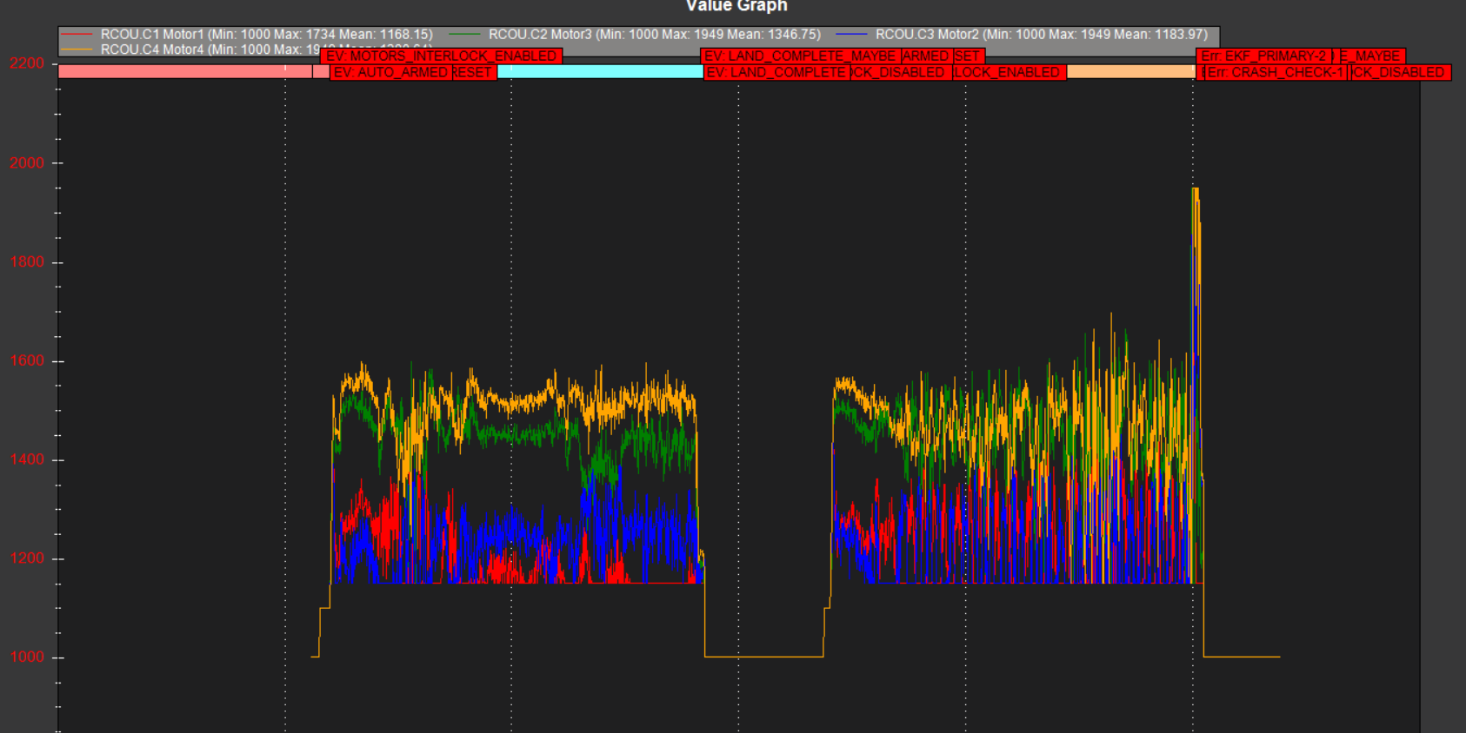Click the blue line swatch for Motor2

851,35
